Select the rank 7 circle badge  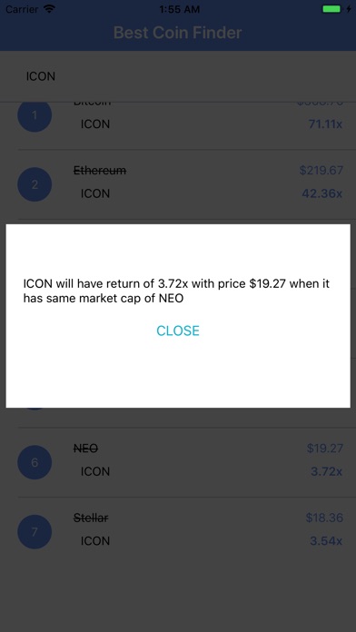[x=35, y=532]
